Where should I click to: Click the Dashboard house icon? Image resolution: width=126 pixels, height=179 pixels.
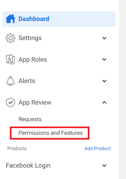(10, 19)
